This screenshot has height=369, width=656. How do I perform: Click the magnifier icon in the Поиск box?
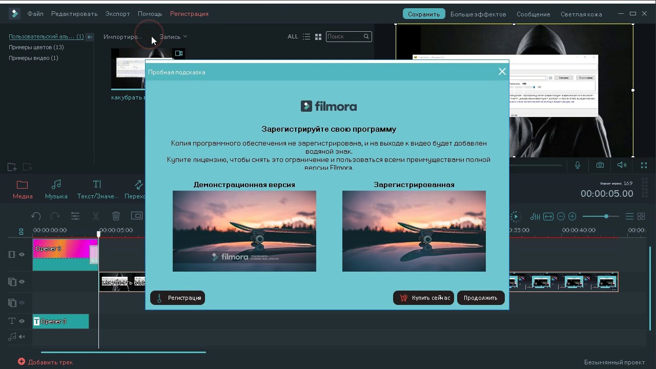366,36
